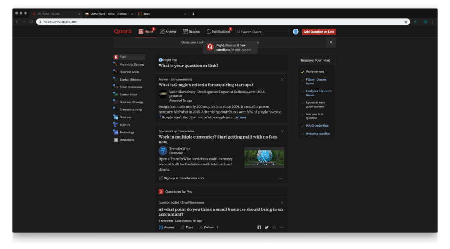Click the share arrow icon
The width and height of the screenshot is (450, 249).
coord(274,227)
